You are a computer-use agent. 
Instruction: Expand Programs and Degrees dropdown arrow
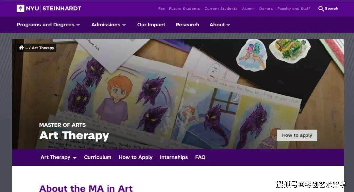click(x=78, y=25)
